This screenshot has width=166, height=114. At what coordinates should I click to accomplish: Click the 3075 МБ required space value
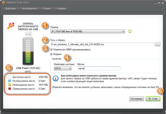(x=43, y=85)
